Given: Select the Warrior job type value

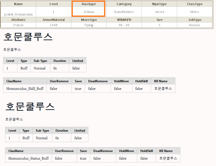Looking at the screenshot, I should (195, 25).
